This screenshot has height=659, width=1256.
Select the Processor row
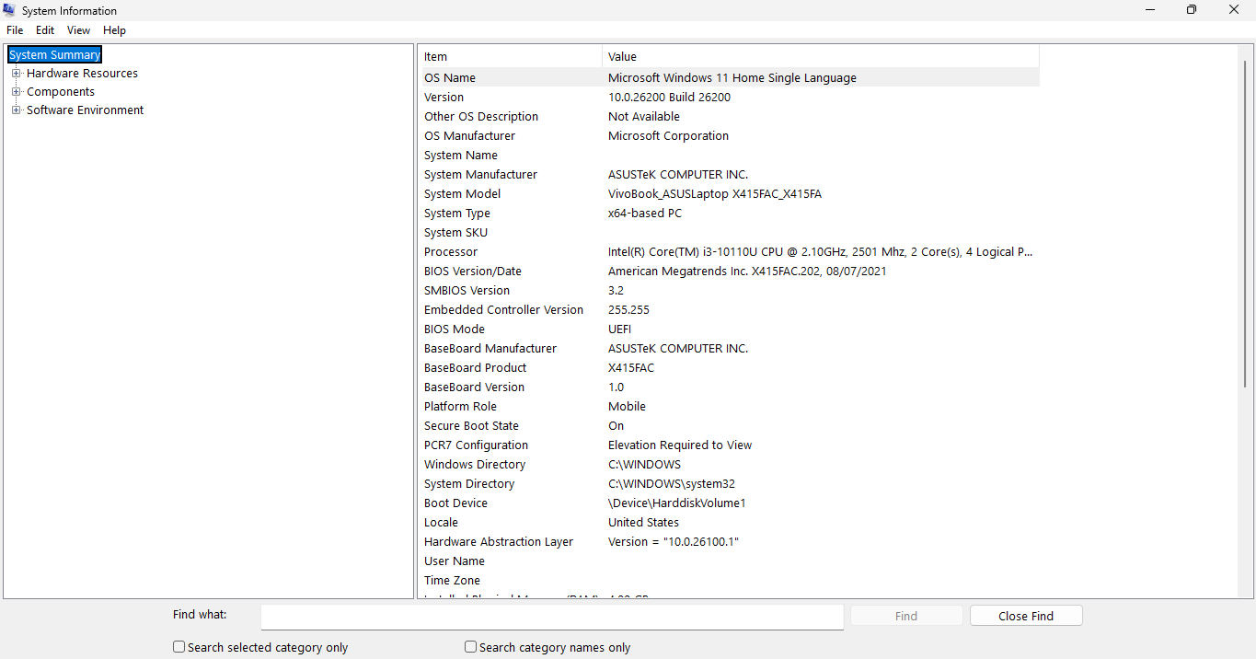(x=731, y=252)
